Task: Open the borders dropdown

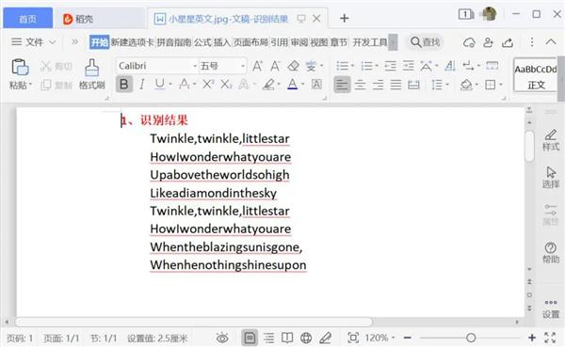Action: 501,85
